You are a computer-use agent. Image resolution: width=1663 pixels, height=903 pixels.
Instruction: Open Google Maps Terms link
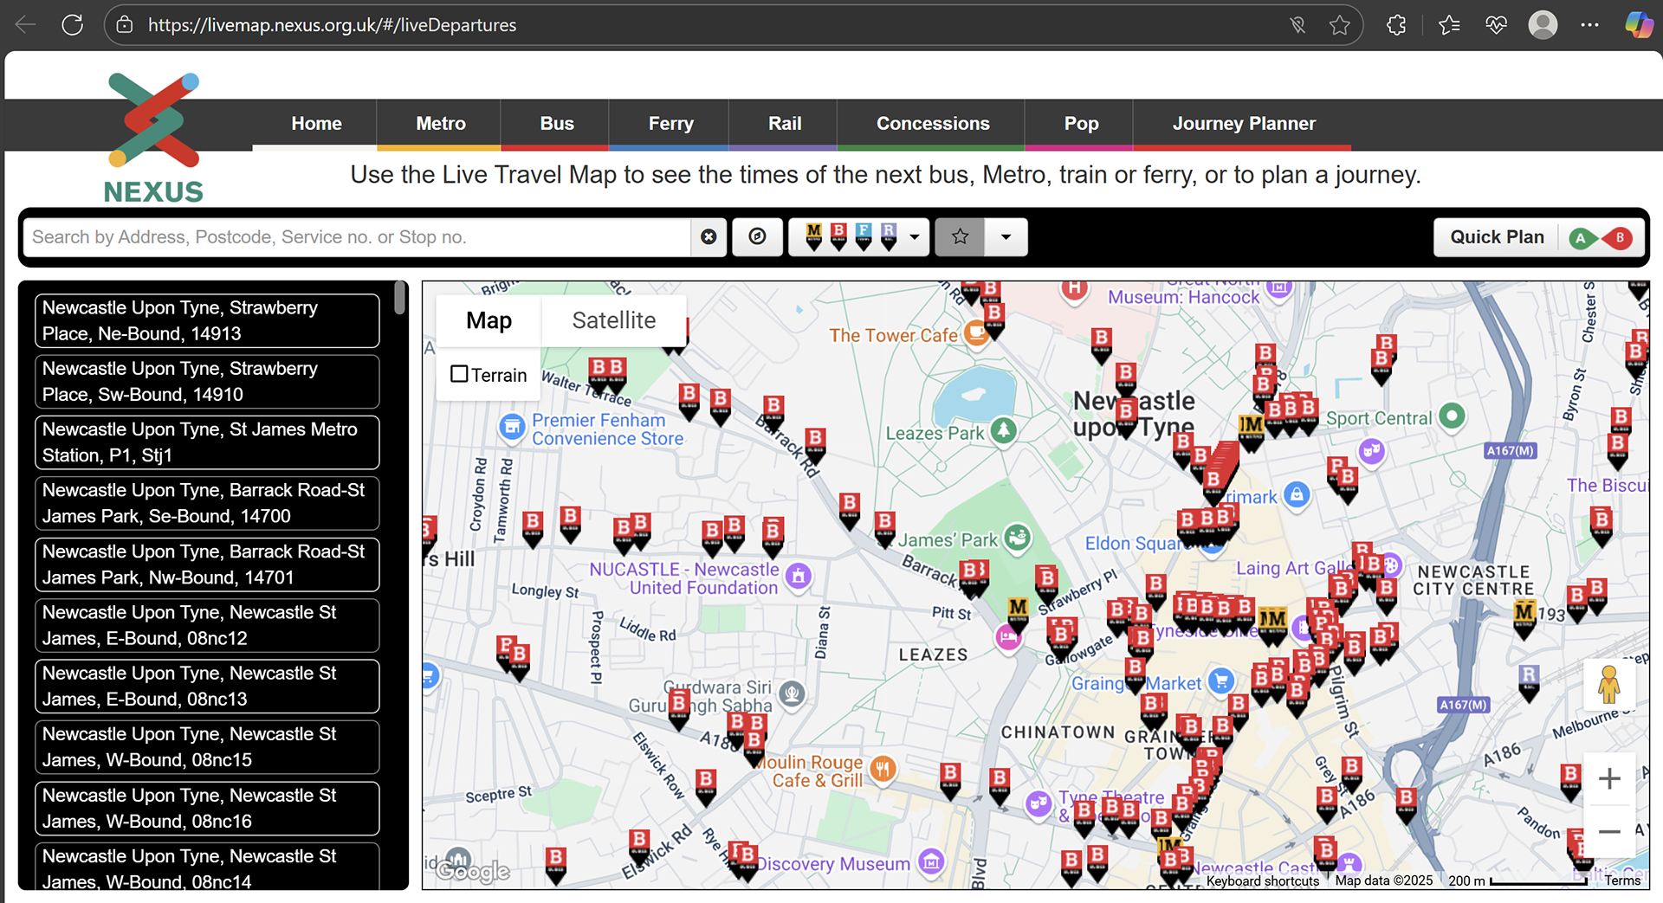(1622, 880)
